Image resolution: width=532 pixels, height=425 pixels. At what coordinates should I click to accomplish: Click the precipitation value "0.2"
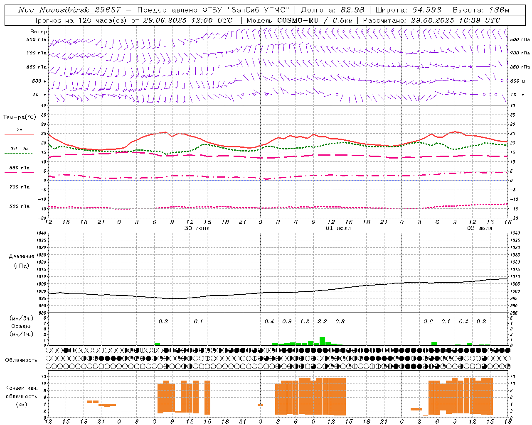click(x=481, y=321)
